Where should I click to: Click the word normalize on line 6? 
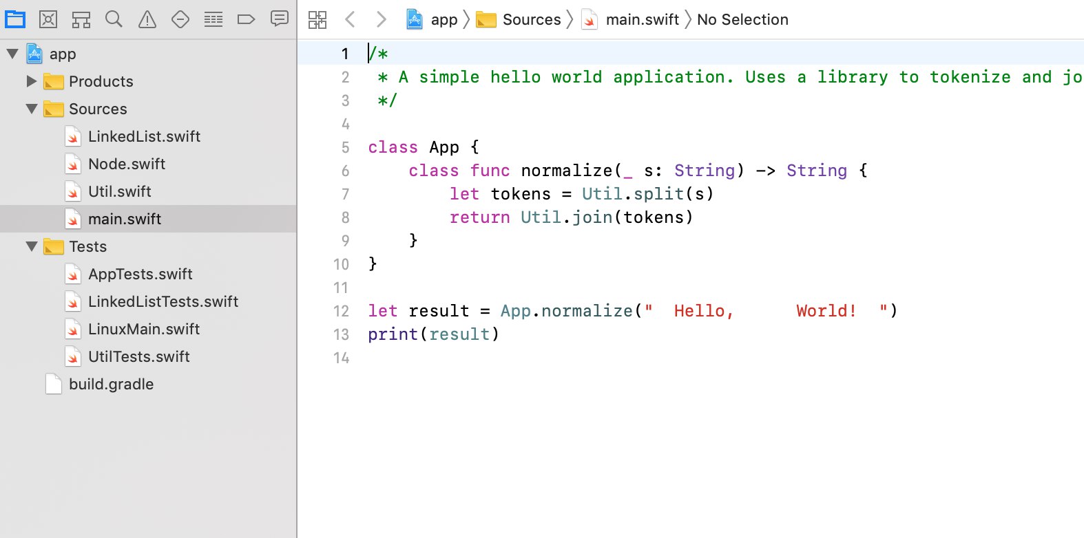566,171
